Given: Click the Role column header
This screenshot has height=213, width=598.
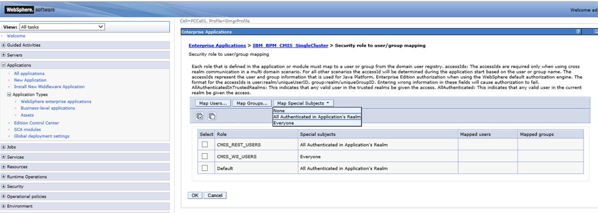Looking at the screenshot, I should pos(256,134).
